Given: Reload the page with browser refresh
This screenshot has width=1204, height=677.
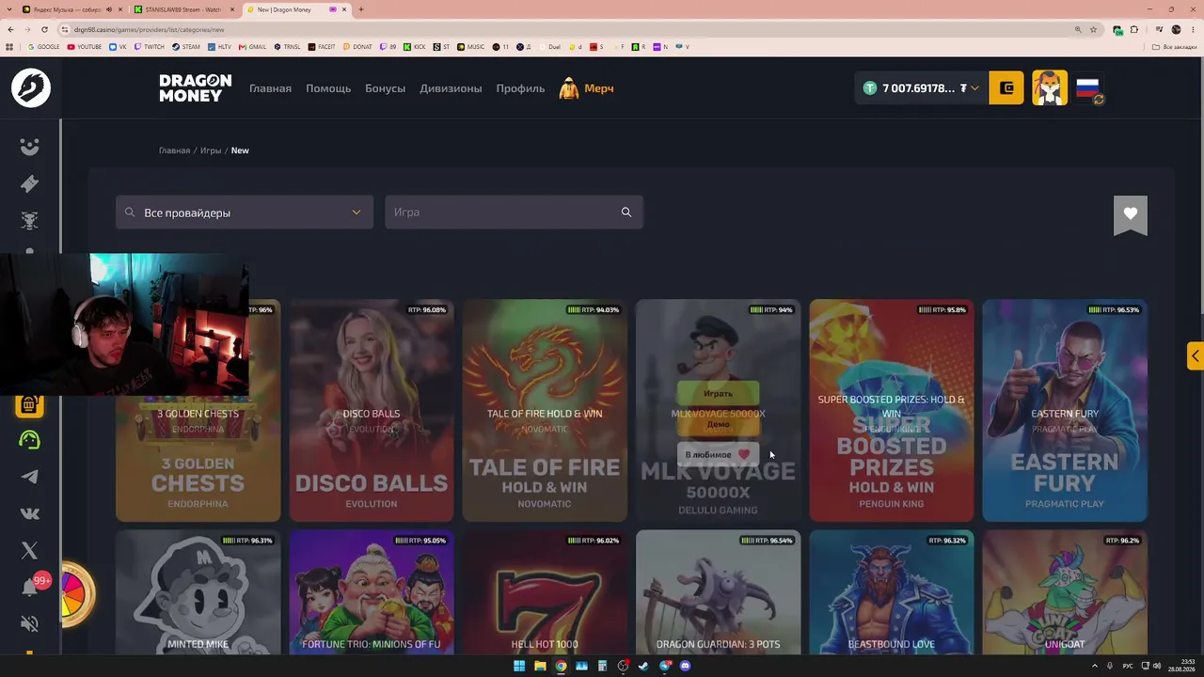Looking at the screenshot, I should click(44, 29).
